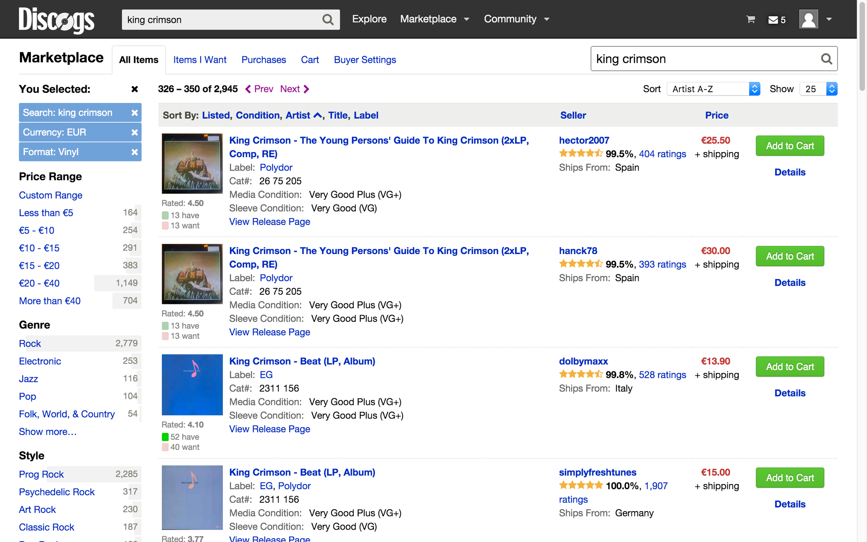Click the user avatar icon
This screenshot has height=542, width=867.
808,19
